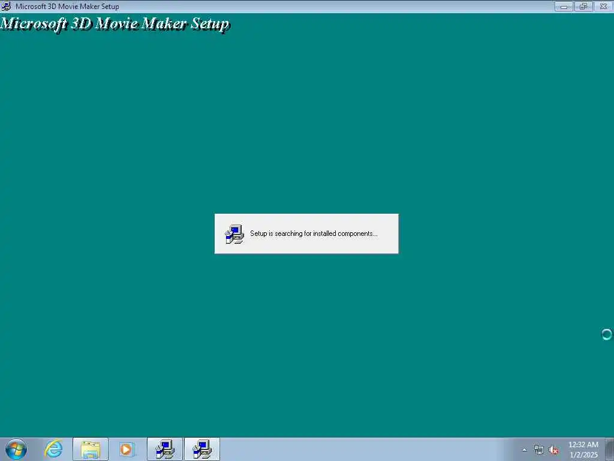Screen dimensions: 614x461
Task: Open the network status tray icon
Action: coord(539,450)
